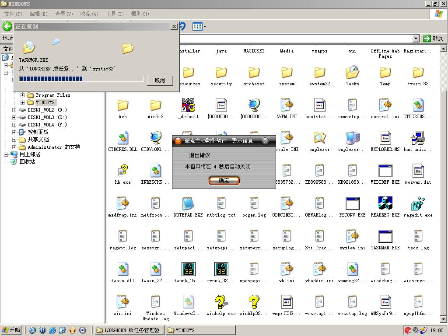Expand the WINDOWS tree node
Viewport: 448px width, 336px height.
(x=23, y=102)
